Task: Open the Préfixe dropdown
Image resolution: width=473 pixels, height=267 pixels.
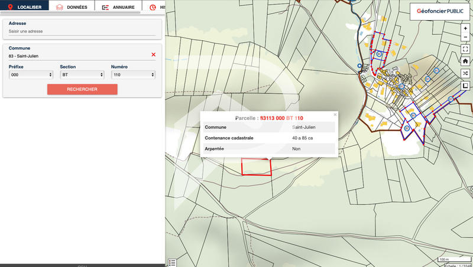Action: pos(31,75)
